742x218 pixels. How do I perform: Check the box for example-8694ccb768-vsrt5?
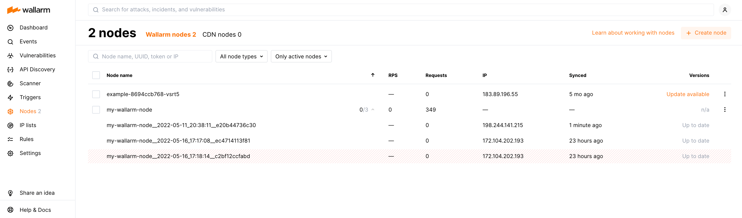pyautogui.click(x=96, y=94)
